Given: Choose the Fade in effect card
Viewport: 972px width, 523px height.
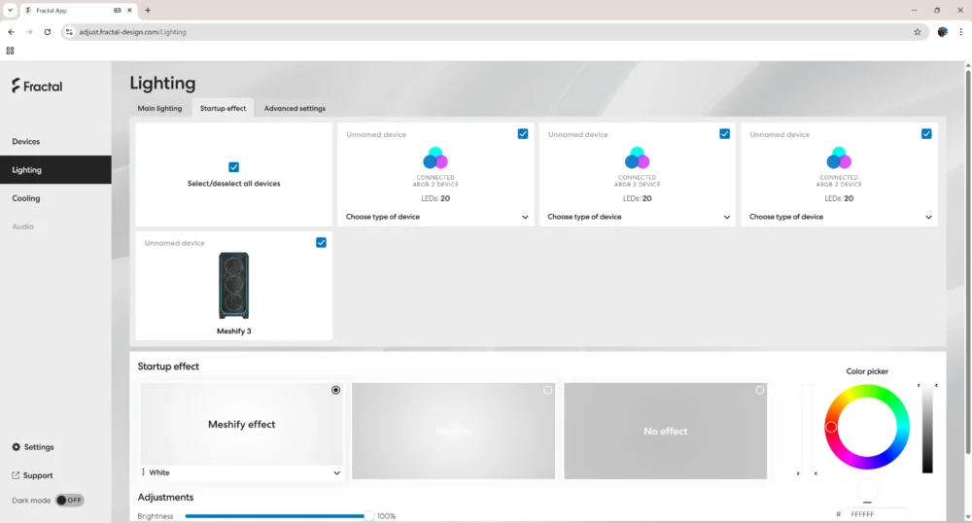Looking at the screenshot, I should tap(453, 431).
